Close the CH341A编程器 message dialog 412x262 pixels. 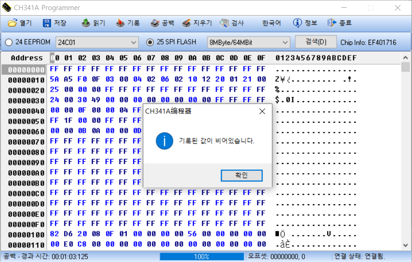262,111
